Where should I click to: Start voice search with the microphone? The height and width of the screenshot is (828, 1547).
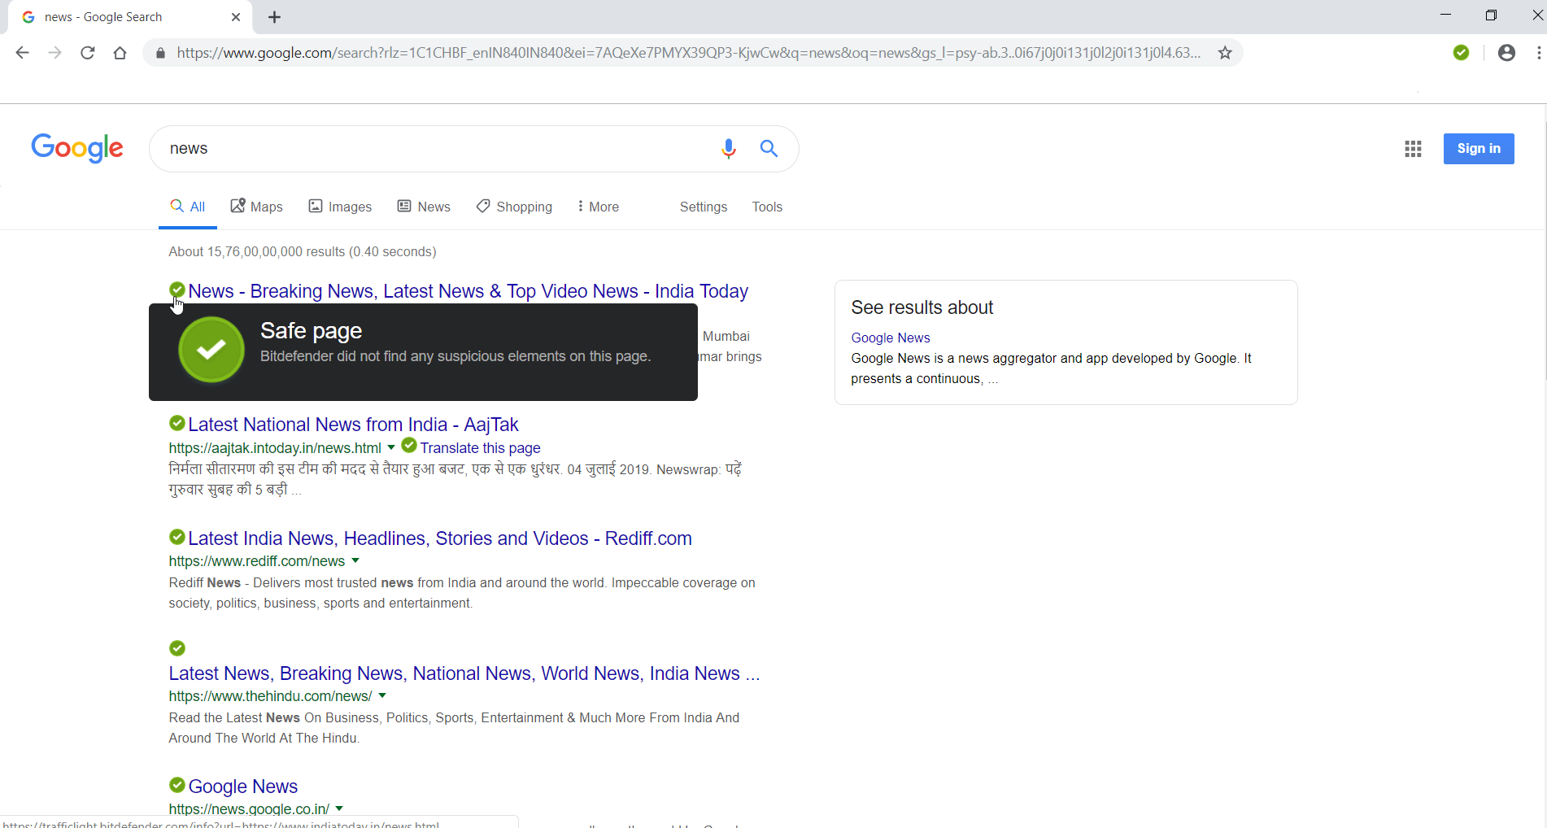point(729,149)
